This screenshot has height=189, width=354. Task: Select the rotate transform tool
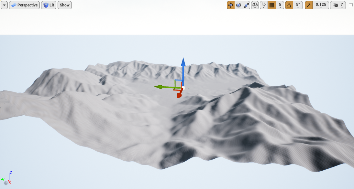(238, 5)
